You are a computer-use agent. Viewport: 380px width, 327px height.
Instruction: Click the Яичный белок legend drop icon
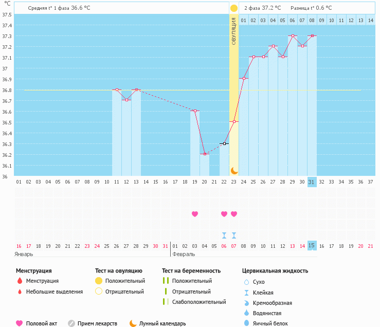246,323
